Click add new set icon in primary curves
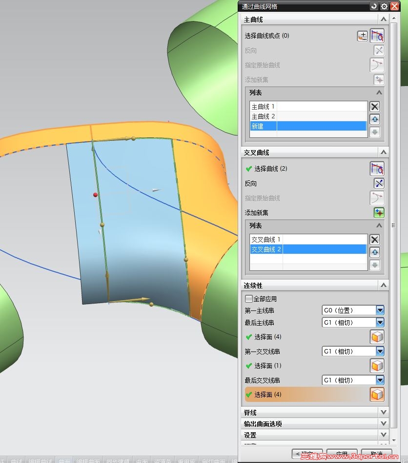408x463 pixels. pos(379,80)
